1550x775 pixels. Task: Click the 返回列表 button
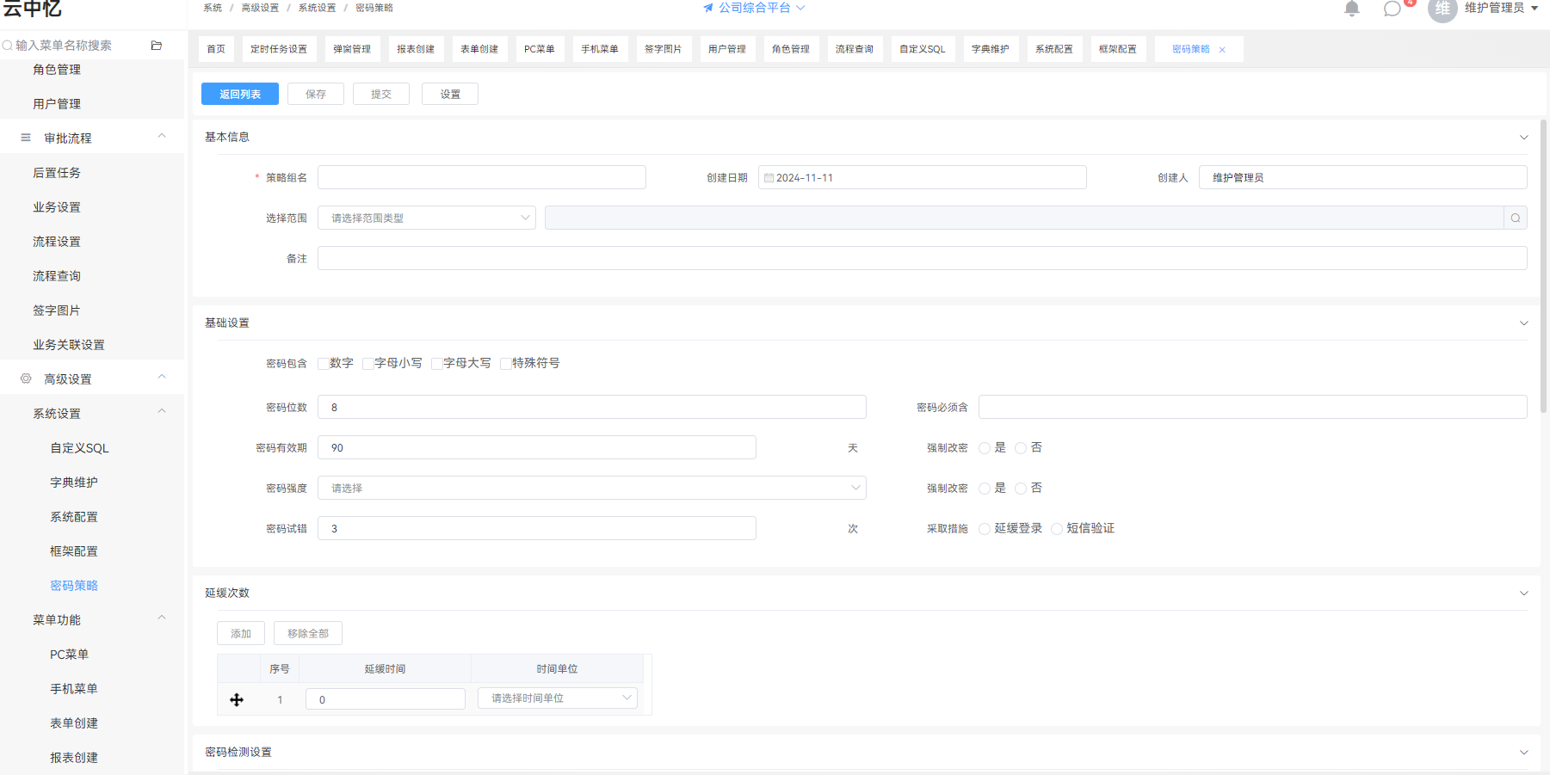pyautogui.click(x=240, y=95)
